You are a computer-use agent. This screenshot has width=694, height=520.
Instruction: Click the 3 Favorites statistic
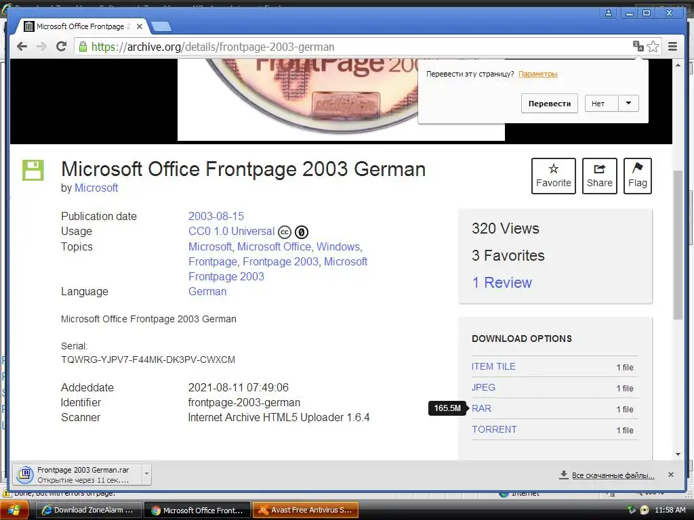click(x=508, y=255)
